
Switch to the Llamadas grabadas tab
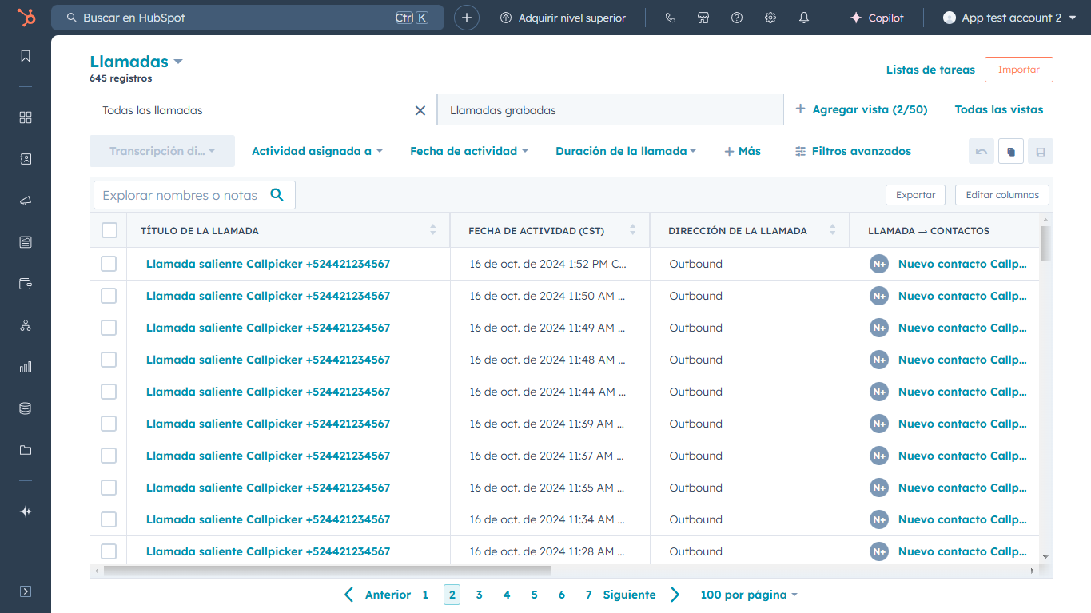(610, 110)
